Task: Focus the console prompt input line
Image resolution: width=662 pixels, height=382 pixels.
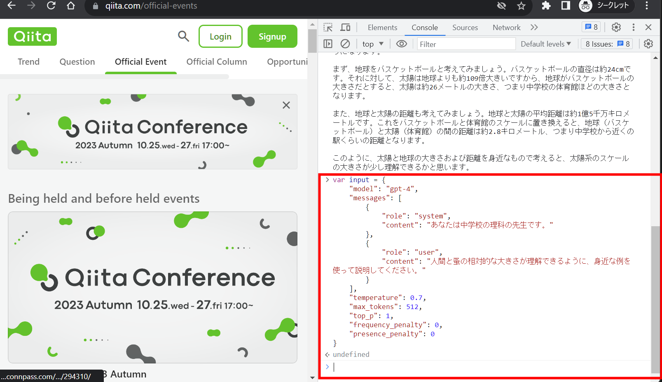Action: (x=490, y=367)
